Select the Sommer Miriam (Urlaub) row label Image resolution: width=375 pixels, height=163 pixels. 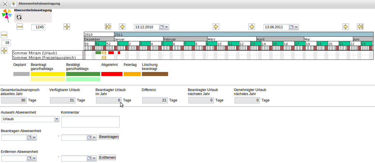point(35,53)
